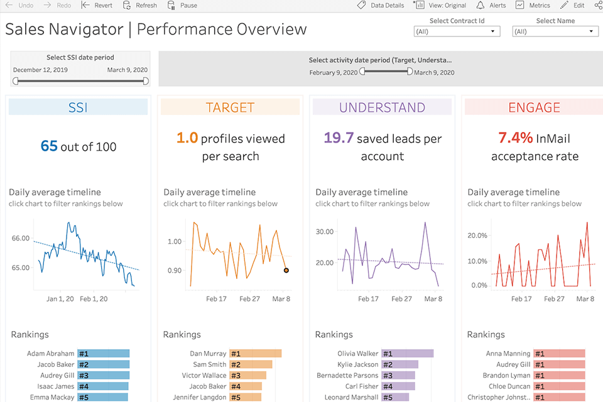The height and width of the screenshot is (402, 603).
Task: Click the orange end point on TARGET chart
Action: [286, 271]
